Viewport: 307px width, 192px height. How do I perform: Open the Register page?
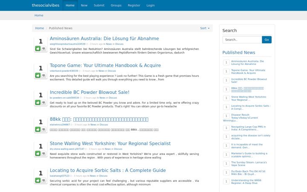coord(134,5)
